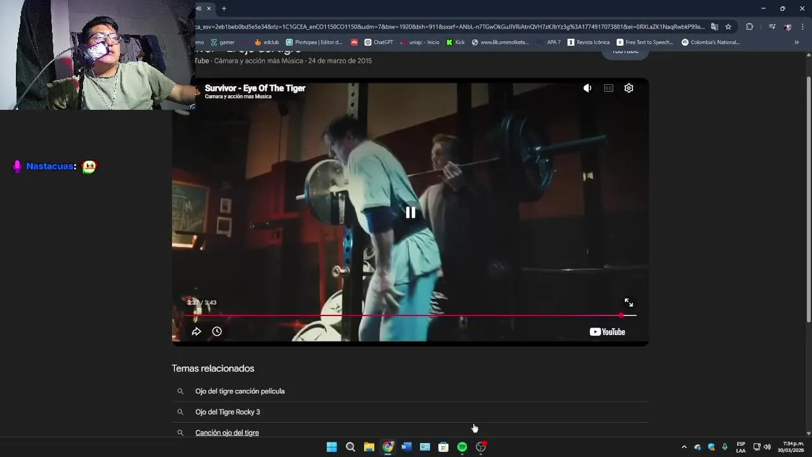This screenshot has width=812, height=457.
Task: Open the Chrome profile avatar
Action: (x=787, y=27)
